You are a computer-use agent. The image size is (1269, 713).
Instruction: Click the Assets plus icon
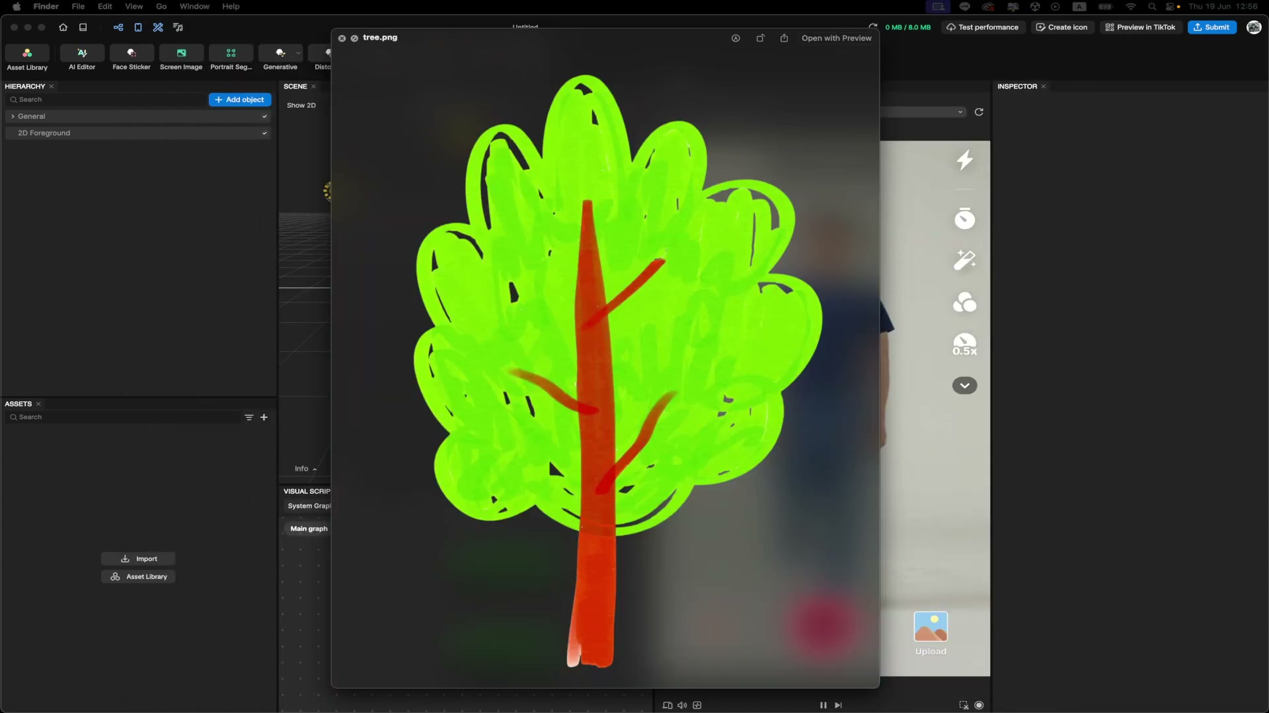264,417
